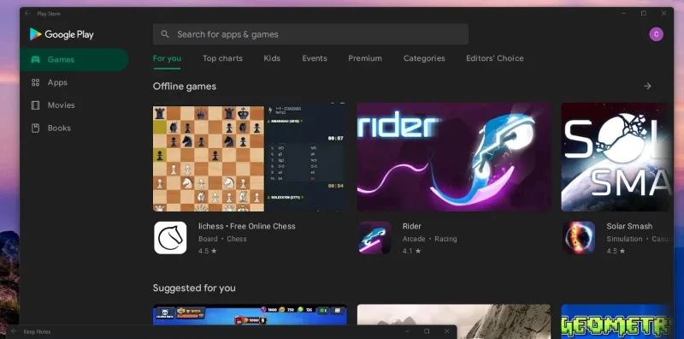Viewport: 684px width, 339px height.
Task: Maximize the Play Store window
Action: [x=644, y=14]
